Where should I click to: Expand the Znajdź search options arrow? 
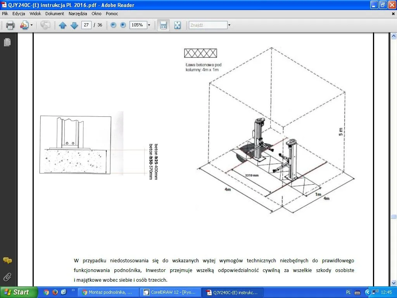tap(229, 25)
